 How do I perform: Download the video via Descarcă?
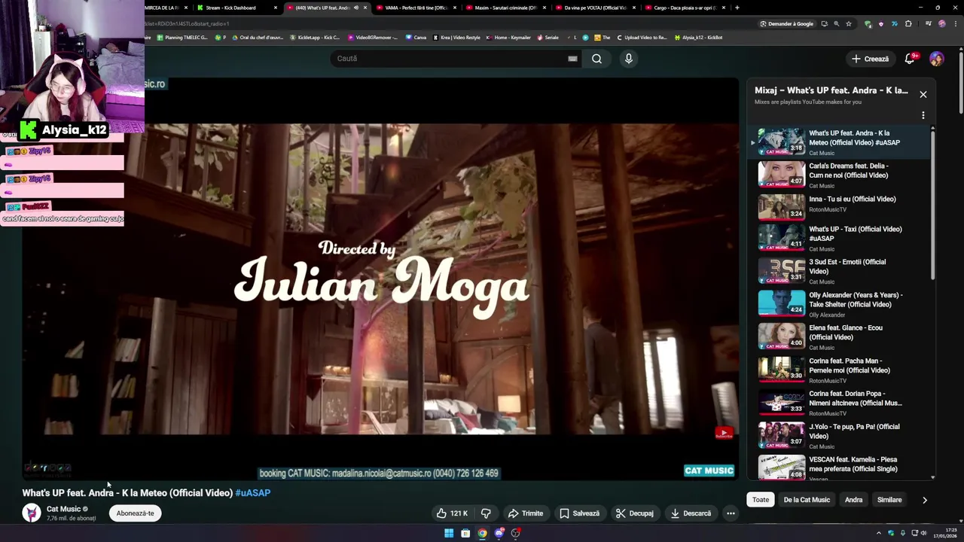pyautogui.click(x=691, y=513)
